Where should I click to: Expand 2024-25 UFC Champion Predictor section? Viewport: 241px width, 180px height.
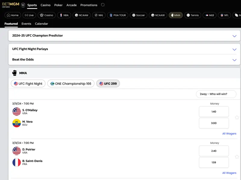pos(124,36)
